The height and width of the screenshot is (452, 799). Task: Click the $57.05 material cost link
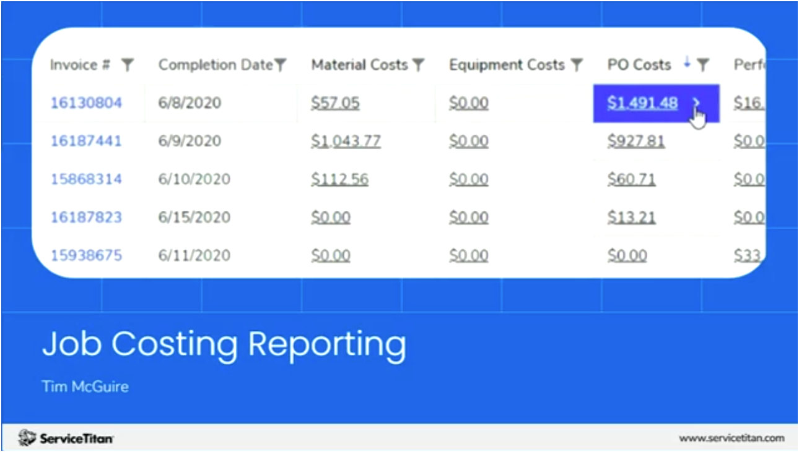click(335, 103)
